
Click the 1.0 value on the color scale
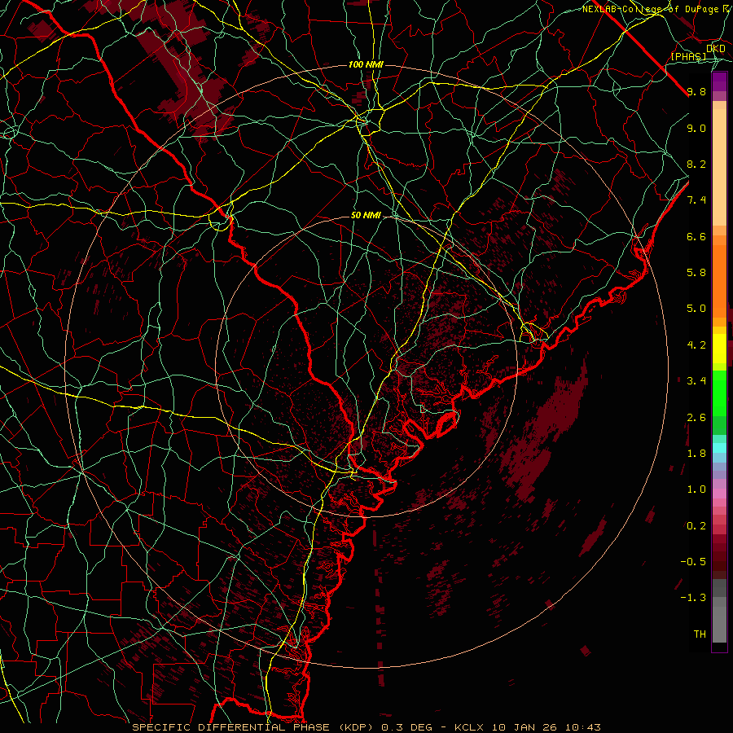coord(696,489)
